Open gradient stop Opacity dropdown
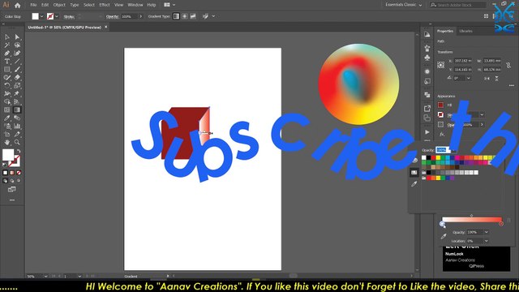 coord(487,233)
